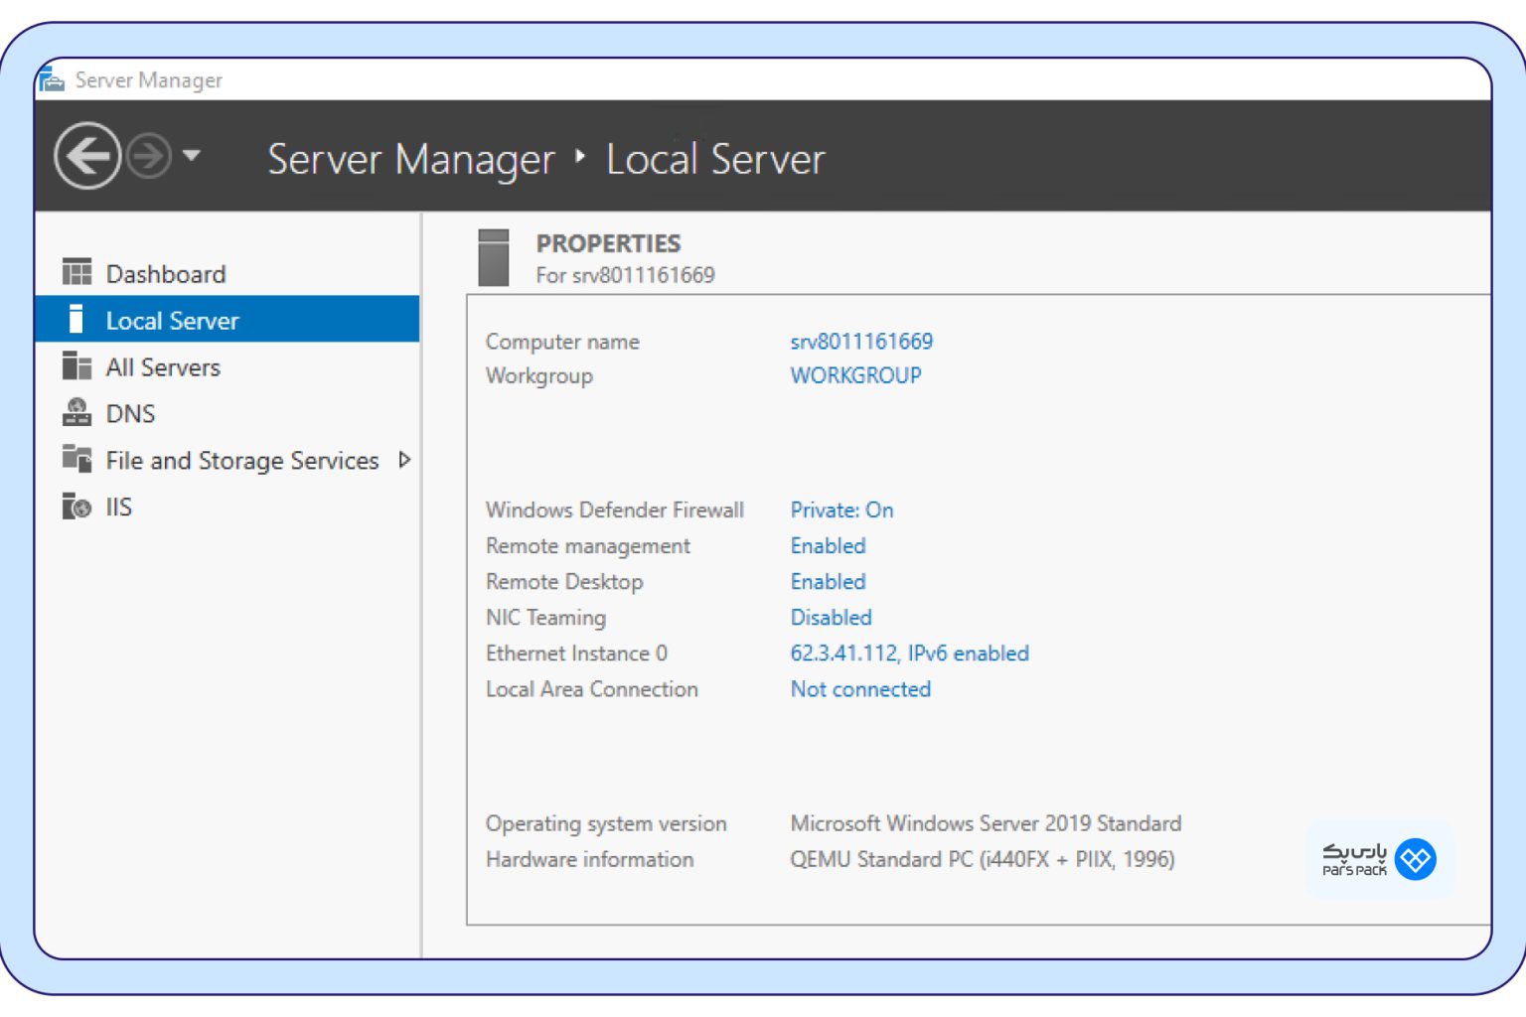The height and width of the screenshot is (1017, 1526).
Task: Open breadcrumb arrow after Server Manager
Action: [579, 157]
